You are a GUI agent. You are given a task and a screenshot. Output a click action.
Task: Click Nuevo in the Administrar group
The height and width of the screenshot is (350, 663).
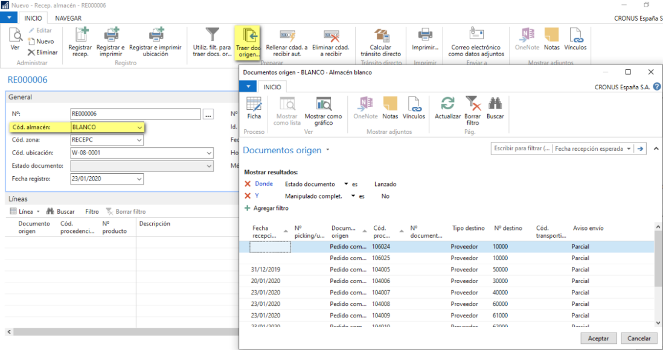click(x=41, y=42)
